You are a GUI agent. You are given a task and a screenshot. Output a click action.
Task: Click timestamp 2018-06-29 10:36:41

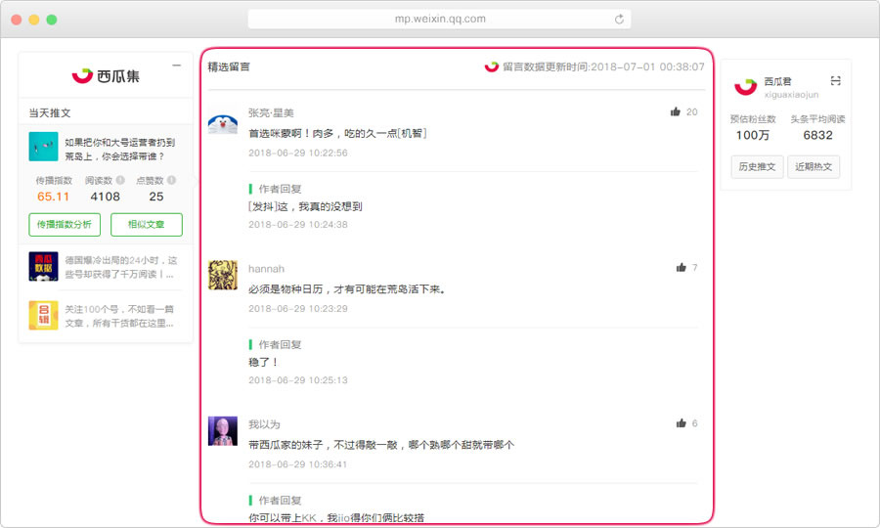coord(298,464)
